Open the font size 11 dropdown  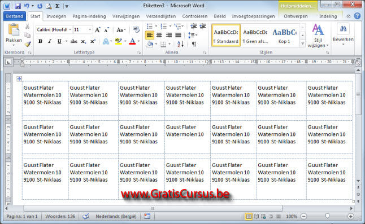coord(90,30)
